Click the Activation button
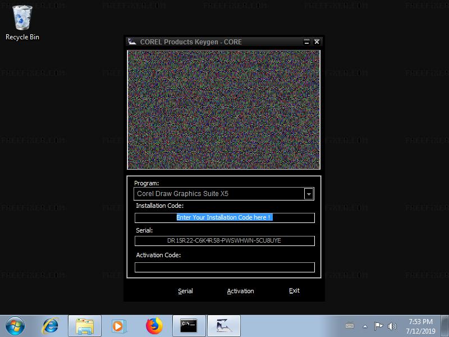This screenshot has height=337, width=449. (240, 291)
